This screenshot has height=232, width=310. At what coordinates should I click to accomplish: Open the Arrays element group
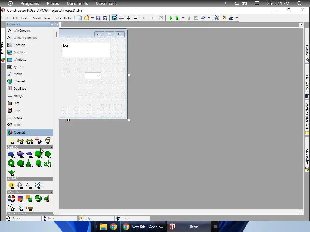(x=30, y=118)
